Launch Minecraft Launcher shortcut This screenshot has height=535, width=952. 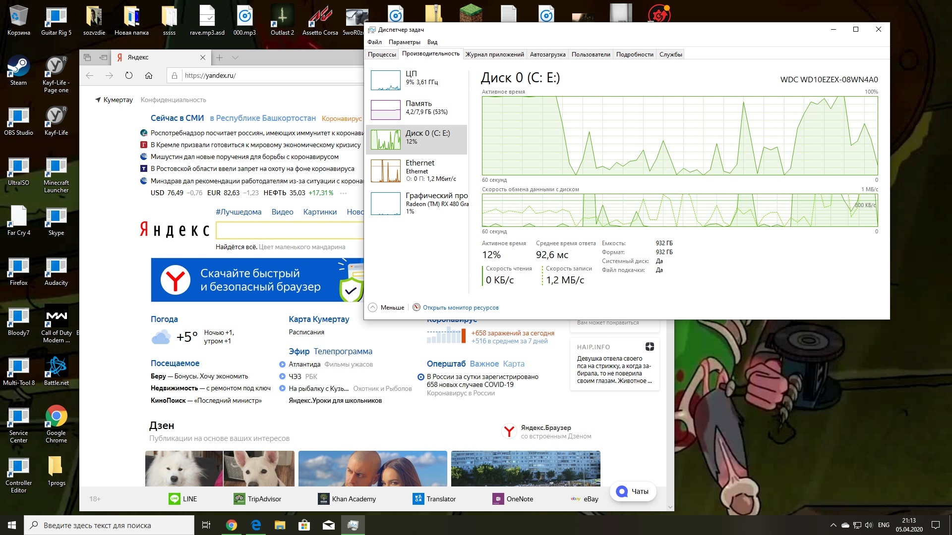tap(56, 174)
